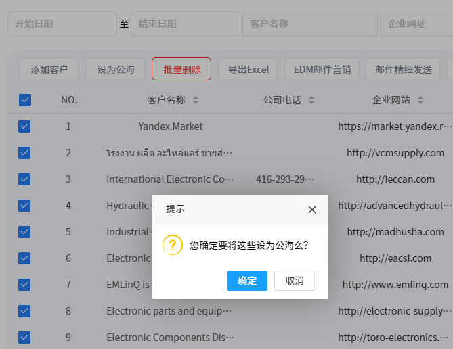Uncheck row 7 EMLinQ checkbox
The image size is (453, 349).
coord(24,285)
